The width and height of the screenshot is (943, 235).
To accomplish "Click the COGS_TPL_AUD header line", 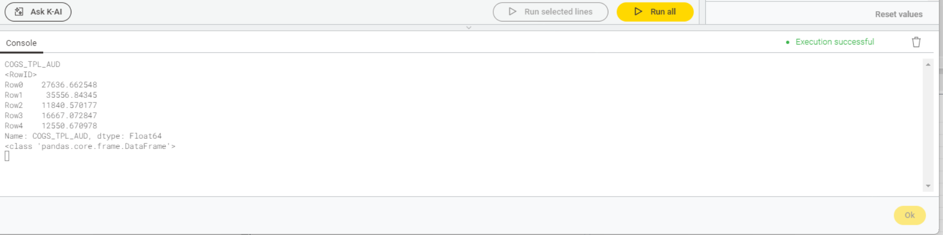I will 32,65.
